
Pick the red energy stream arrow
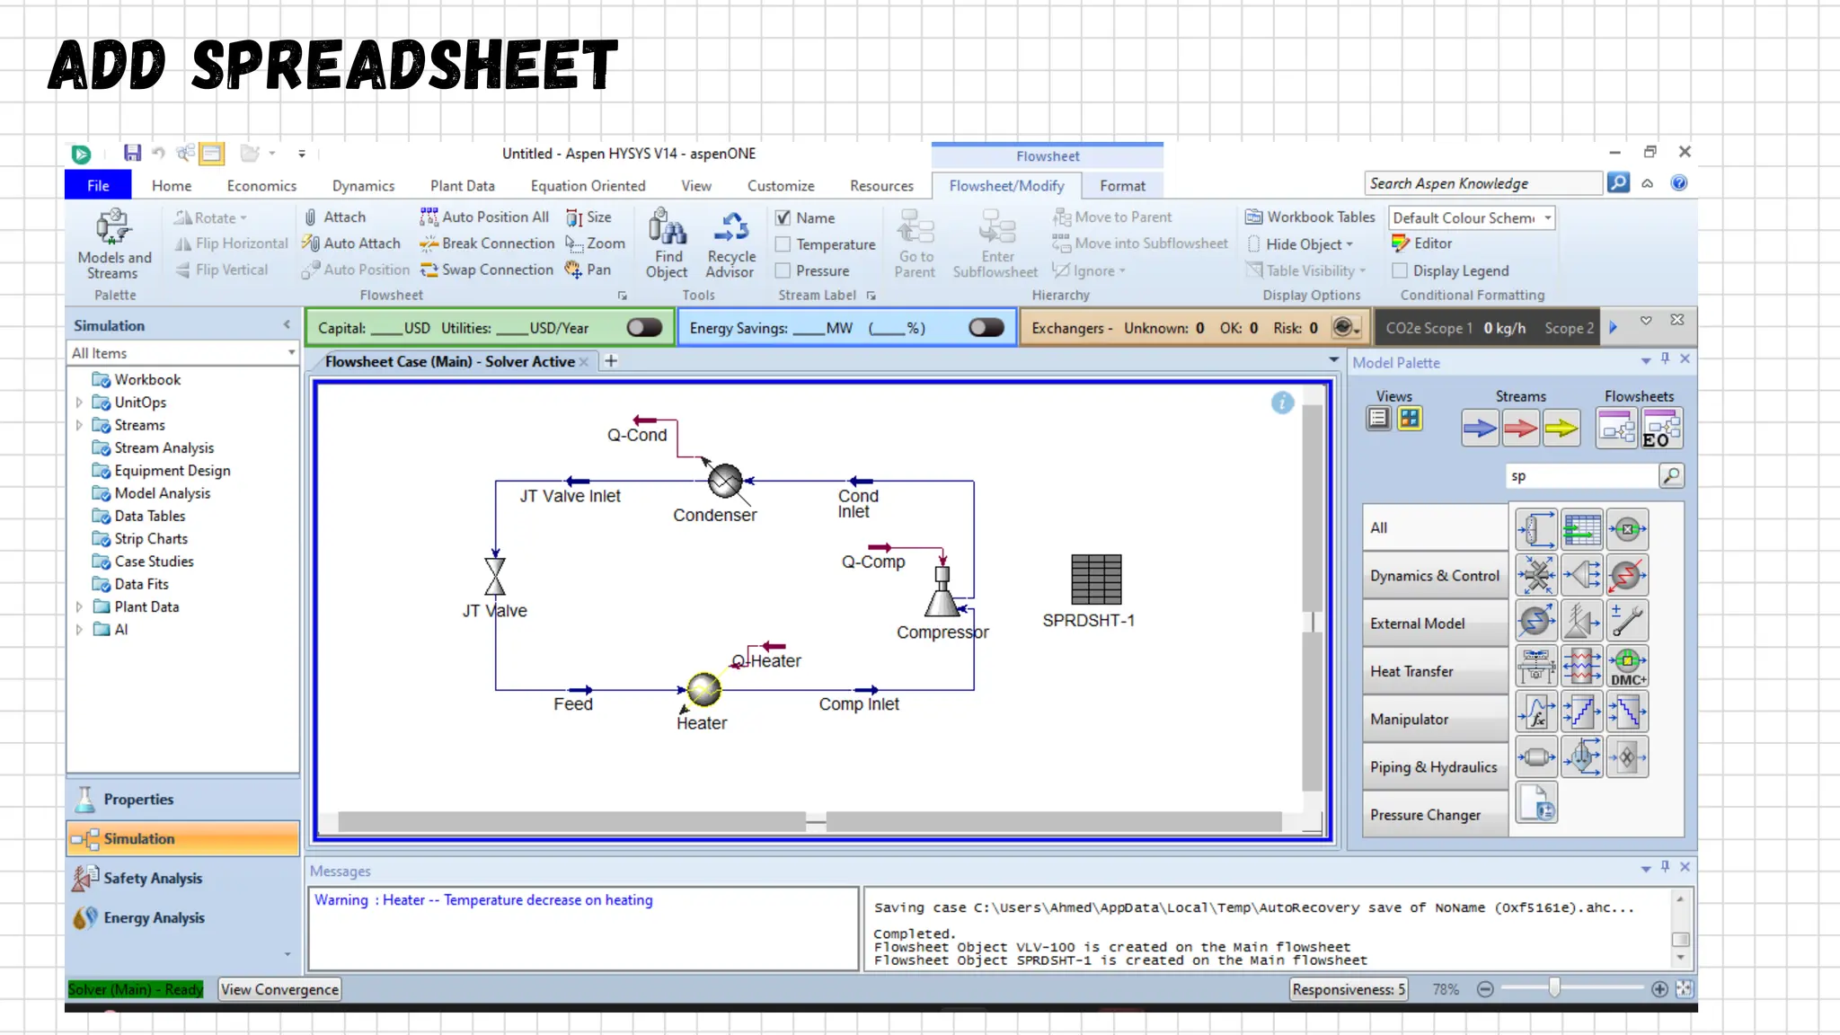coord(1520,429)
